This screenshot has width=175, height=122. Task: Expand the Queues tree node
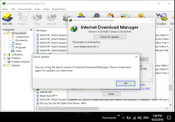point(5,65)
